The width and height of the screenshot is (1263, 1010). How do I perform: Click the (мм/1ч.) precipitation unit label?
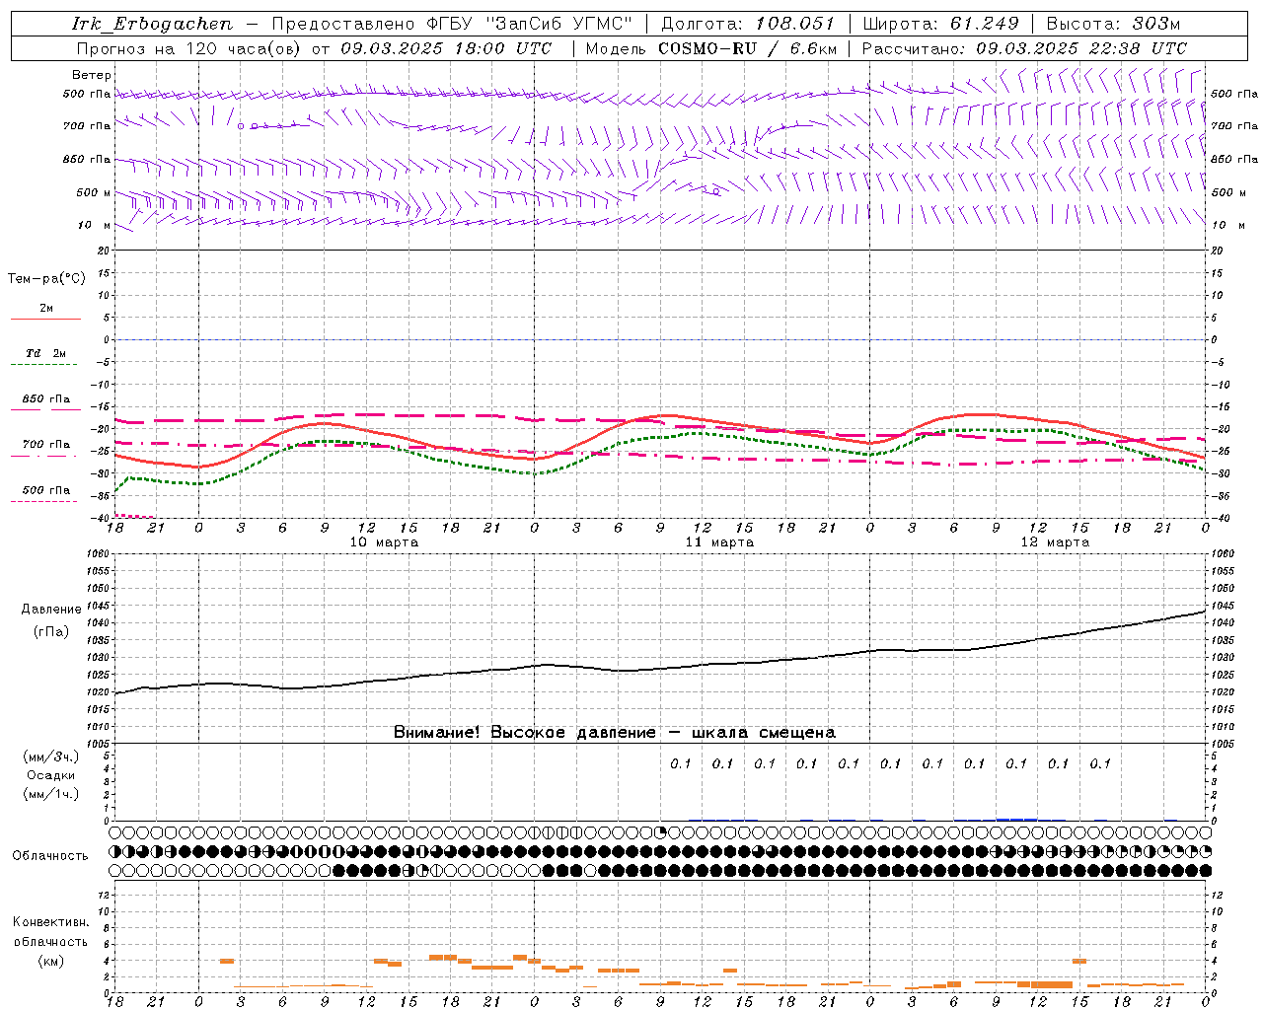pyautogui.click(x=51, y=794)
